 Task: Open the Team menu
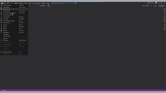click(x=25, y=3)
